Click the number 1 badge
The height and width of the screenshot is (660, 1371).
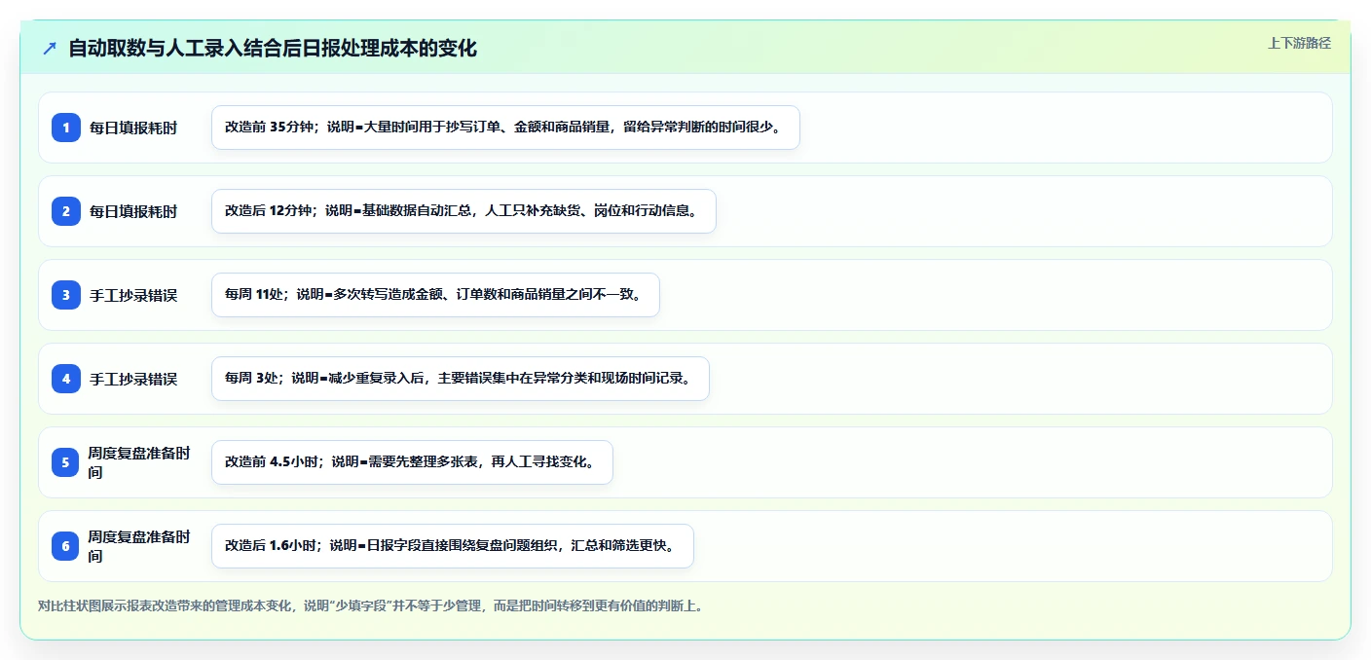[x=66, y=128]
